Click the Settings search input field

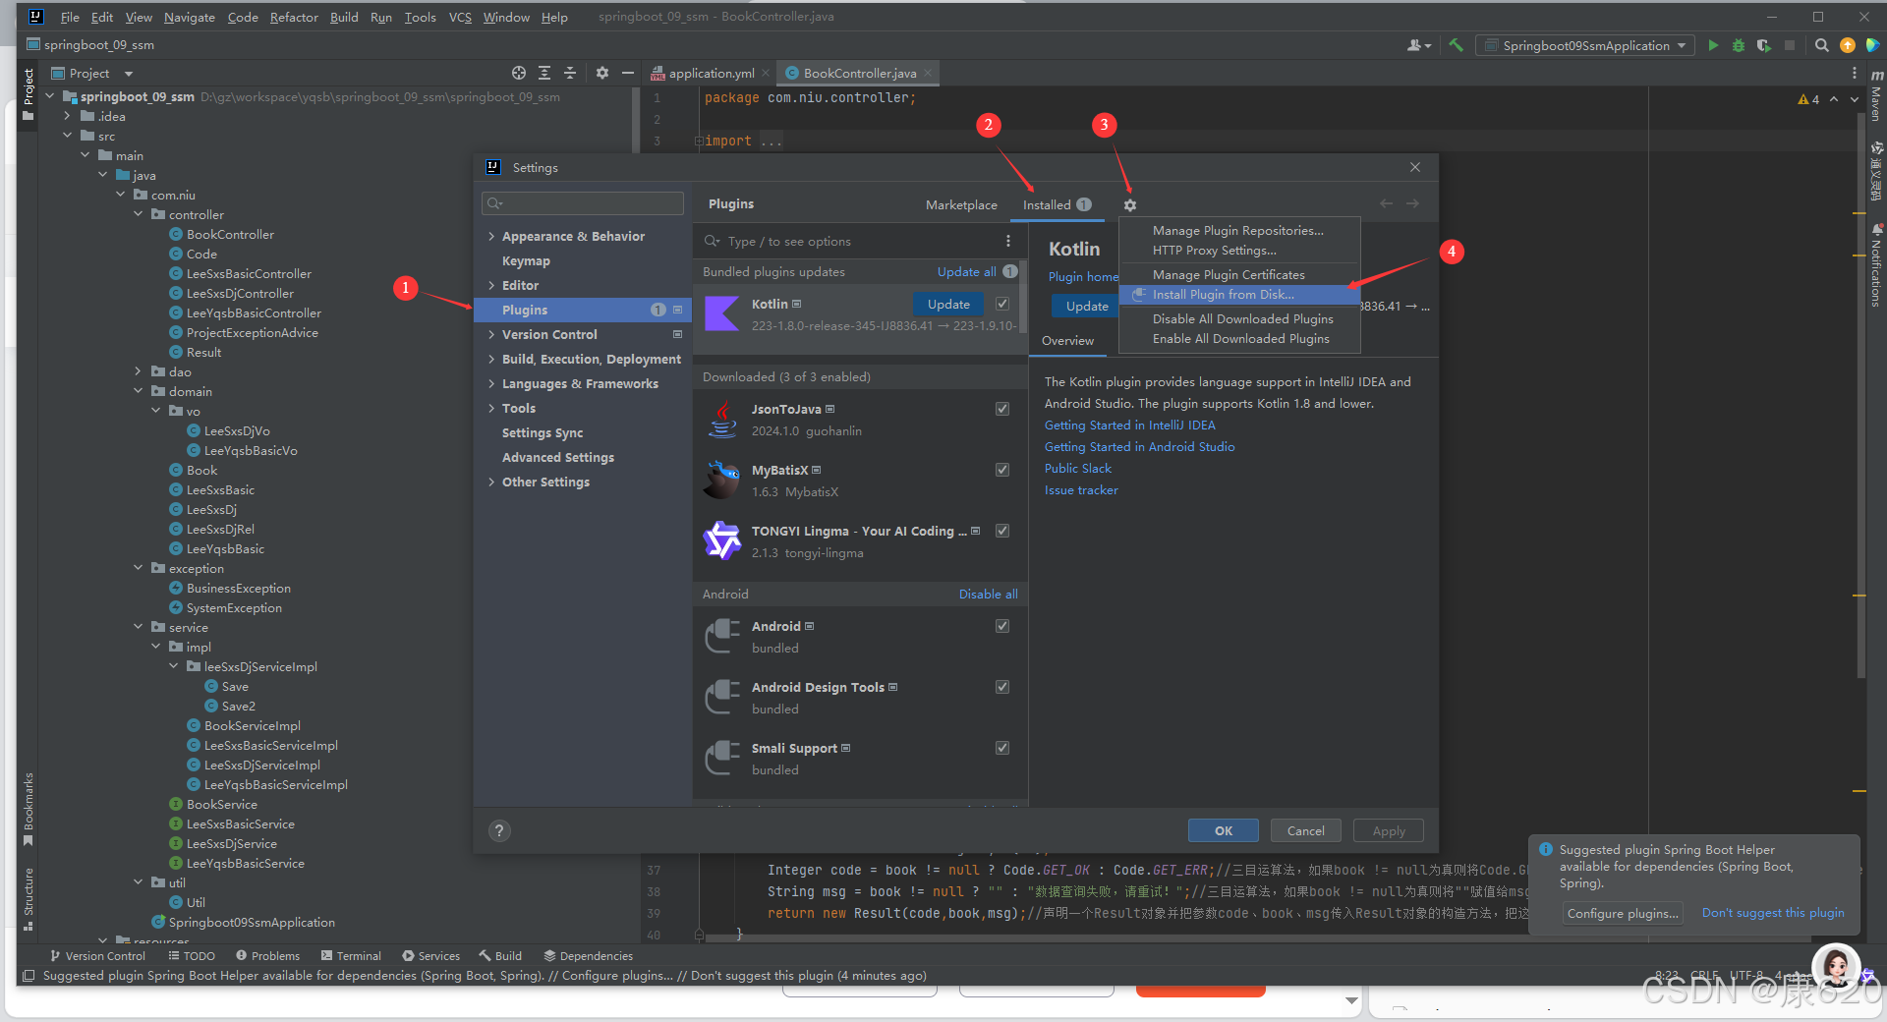click(583, 203)
